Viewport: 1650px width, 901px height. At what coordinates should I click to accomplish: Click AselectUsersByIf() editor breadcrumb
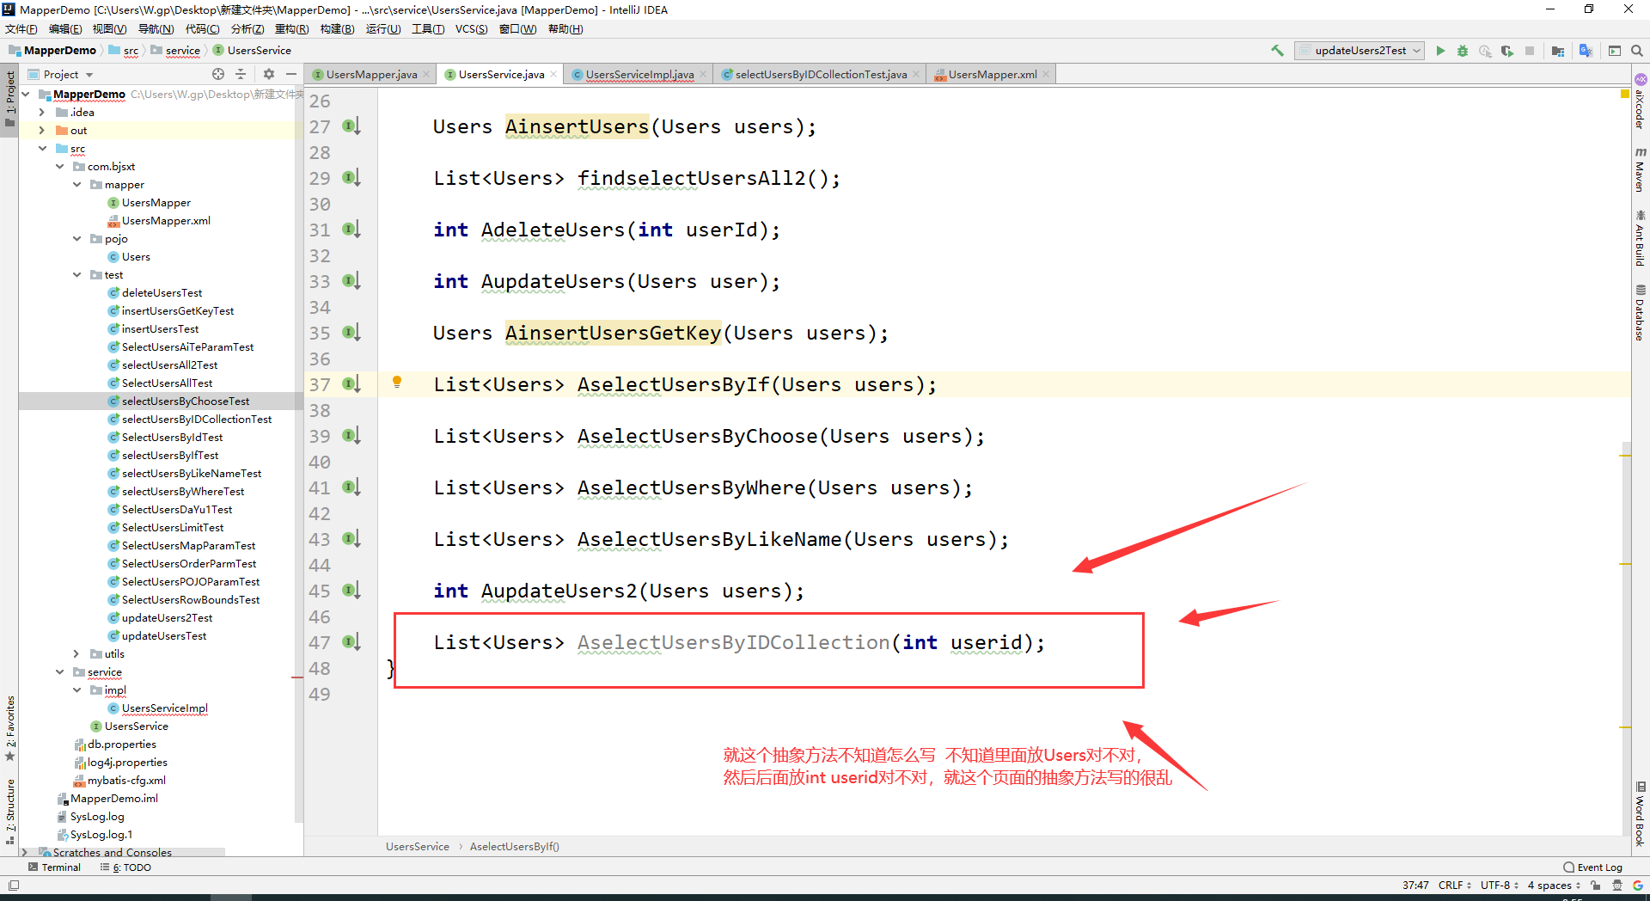point(514,847)
